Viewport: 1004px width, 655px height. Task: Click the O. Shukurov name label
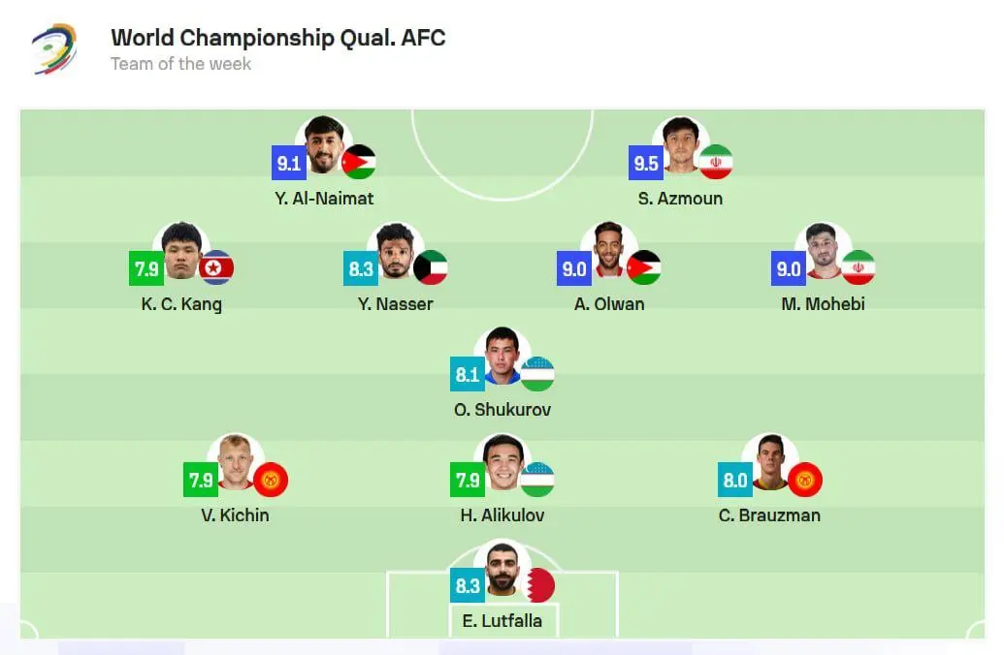click(x=502, y=409)
